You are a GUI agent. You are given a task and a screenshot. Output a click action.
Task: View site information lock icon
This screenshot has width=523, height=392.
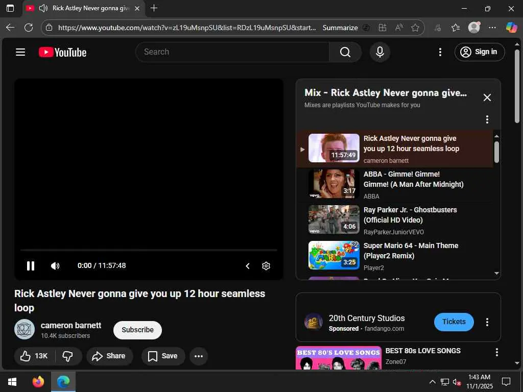pos(49,28)
